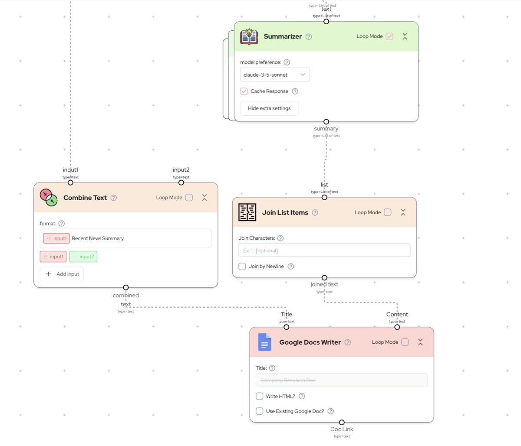The height and width of the screenshot is (446, 521).
Task: Enable Loop Mode on Google Docs Writer
Action: tap(405, 342)
